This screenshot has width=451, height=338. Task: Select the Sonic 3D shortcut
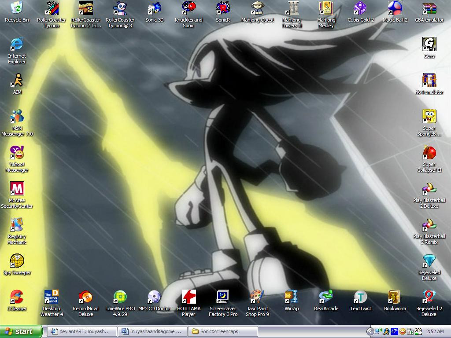[155, 8]
